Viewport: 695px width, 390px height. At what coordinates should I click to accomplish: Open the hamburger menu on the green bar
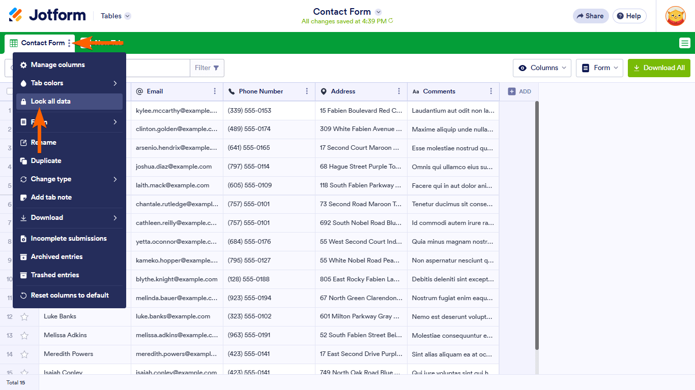coord(685,43)
